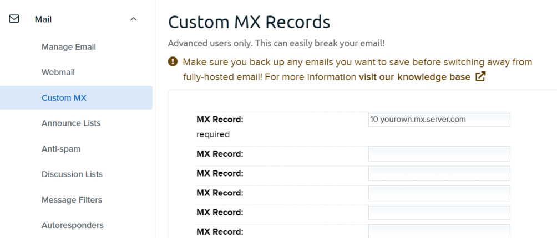Viewport: 557px width, 238px height.
Task: Open the Mail sidebar section
Action: click(43, 19)
